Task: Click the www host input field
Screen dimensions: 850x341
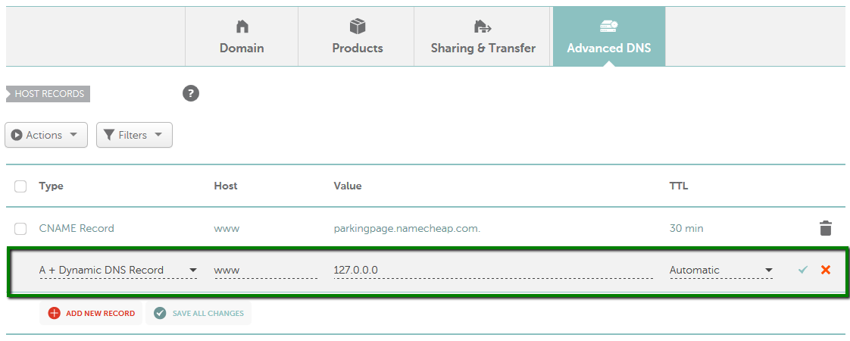Action: click(x=266, y=270)
